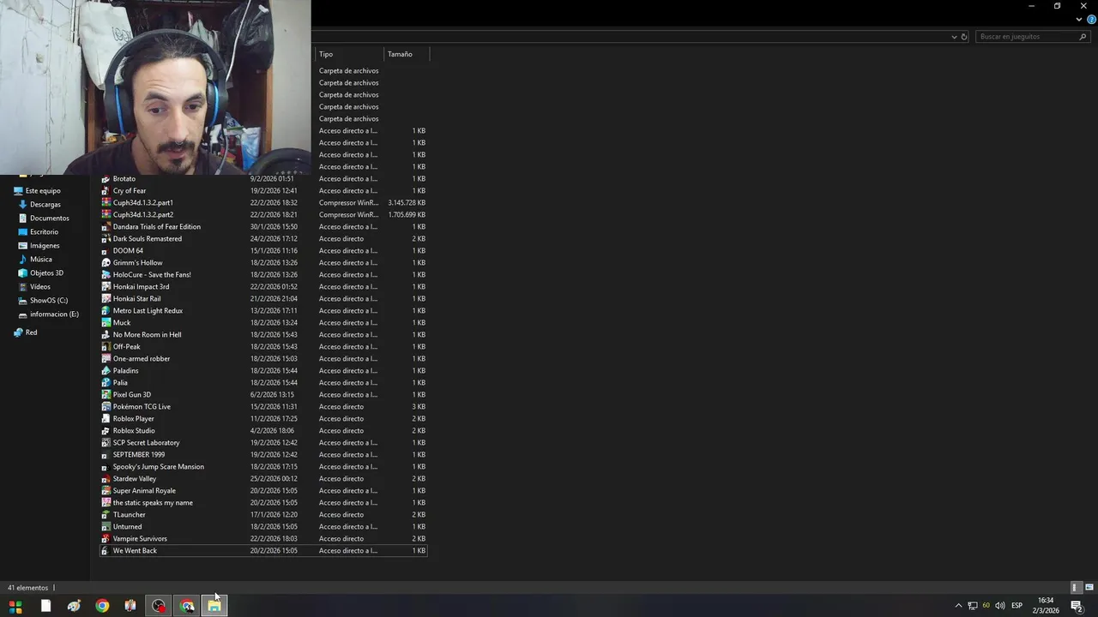Click the Dark Souls Remastered shortcut icon
The width and height of the screenshot is (1098, 617).
(x=106, y=239)
